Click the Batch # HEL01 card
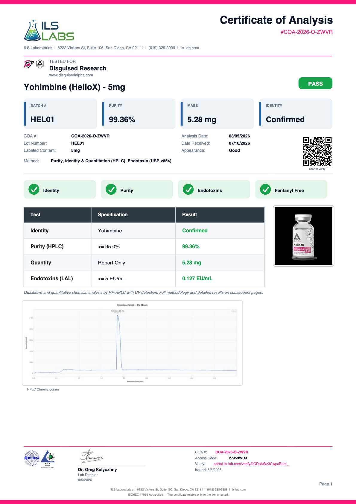This screenshot has height=504, width=356. [60, 114]
